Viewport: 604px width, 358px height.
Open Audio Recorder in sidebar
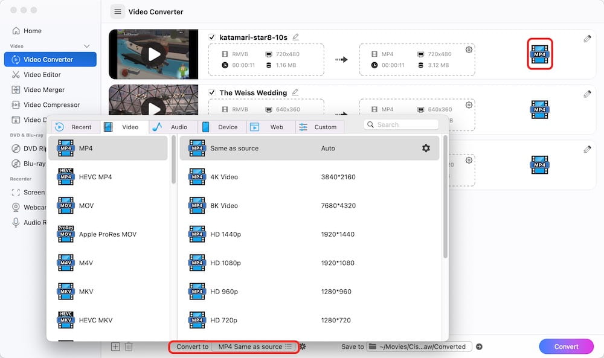tap(29, 222)
